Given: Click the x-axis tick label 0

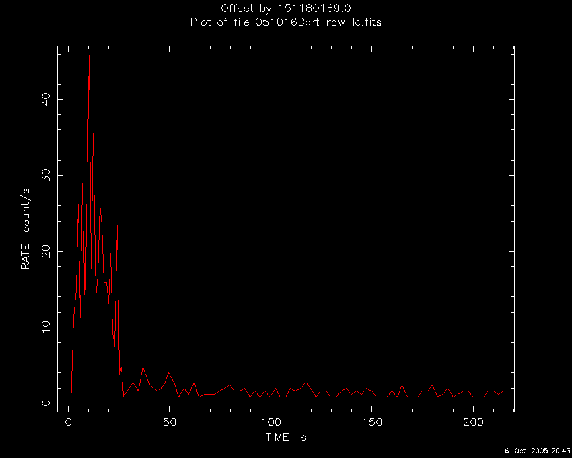Looking at the screenshot, I should [68, 422].
